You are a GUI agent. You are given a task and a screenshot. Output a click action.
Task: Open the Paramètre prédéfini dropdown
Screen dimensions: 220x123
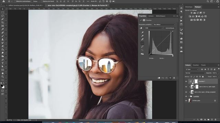pyautogui.click(x=164, y=25)
